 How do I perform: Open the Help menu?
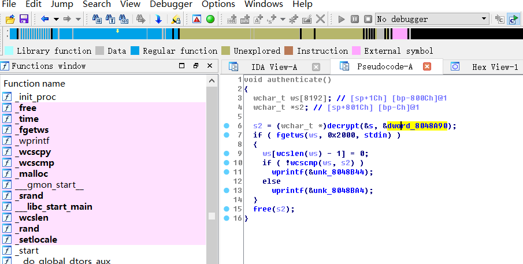click(x=302, y=5)
